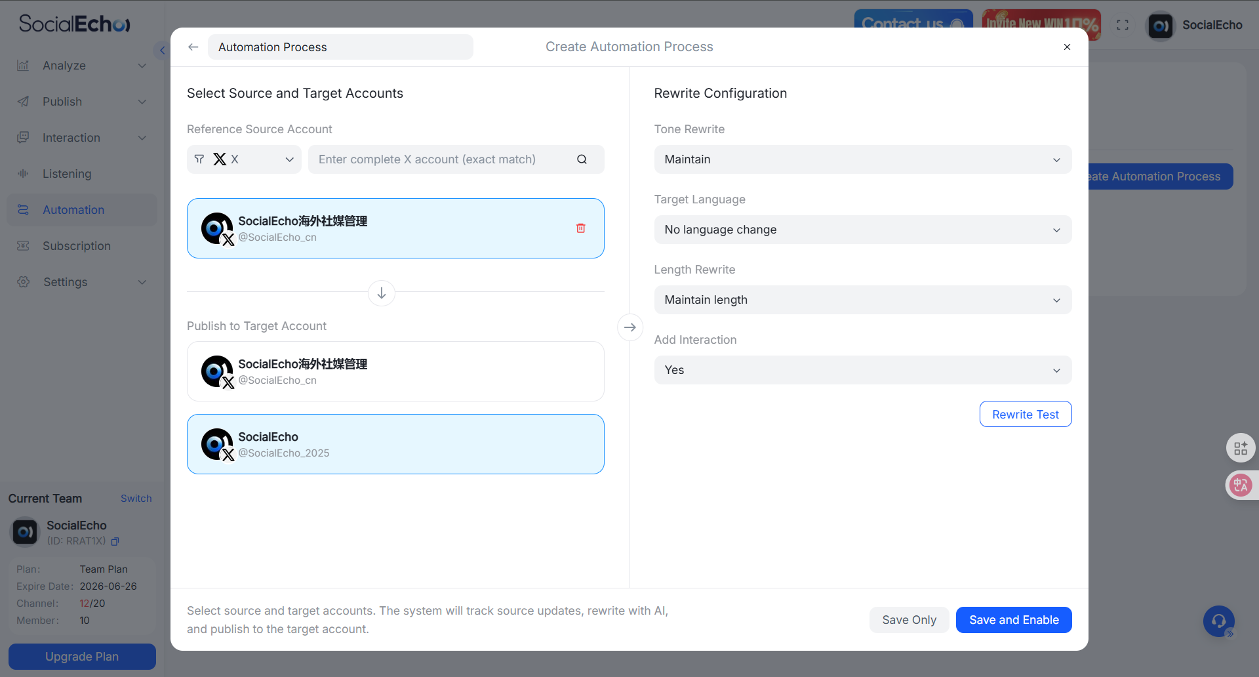Select the Listening sidebar icon
1259x677 pixels.
point(24,173)
